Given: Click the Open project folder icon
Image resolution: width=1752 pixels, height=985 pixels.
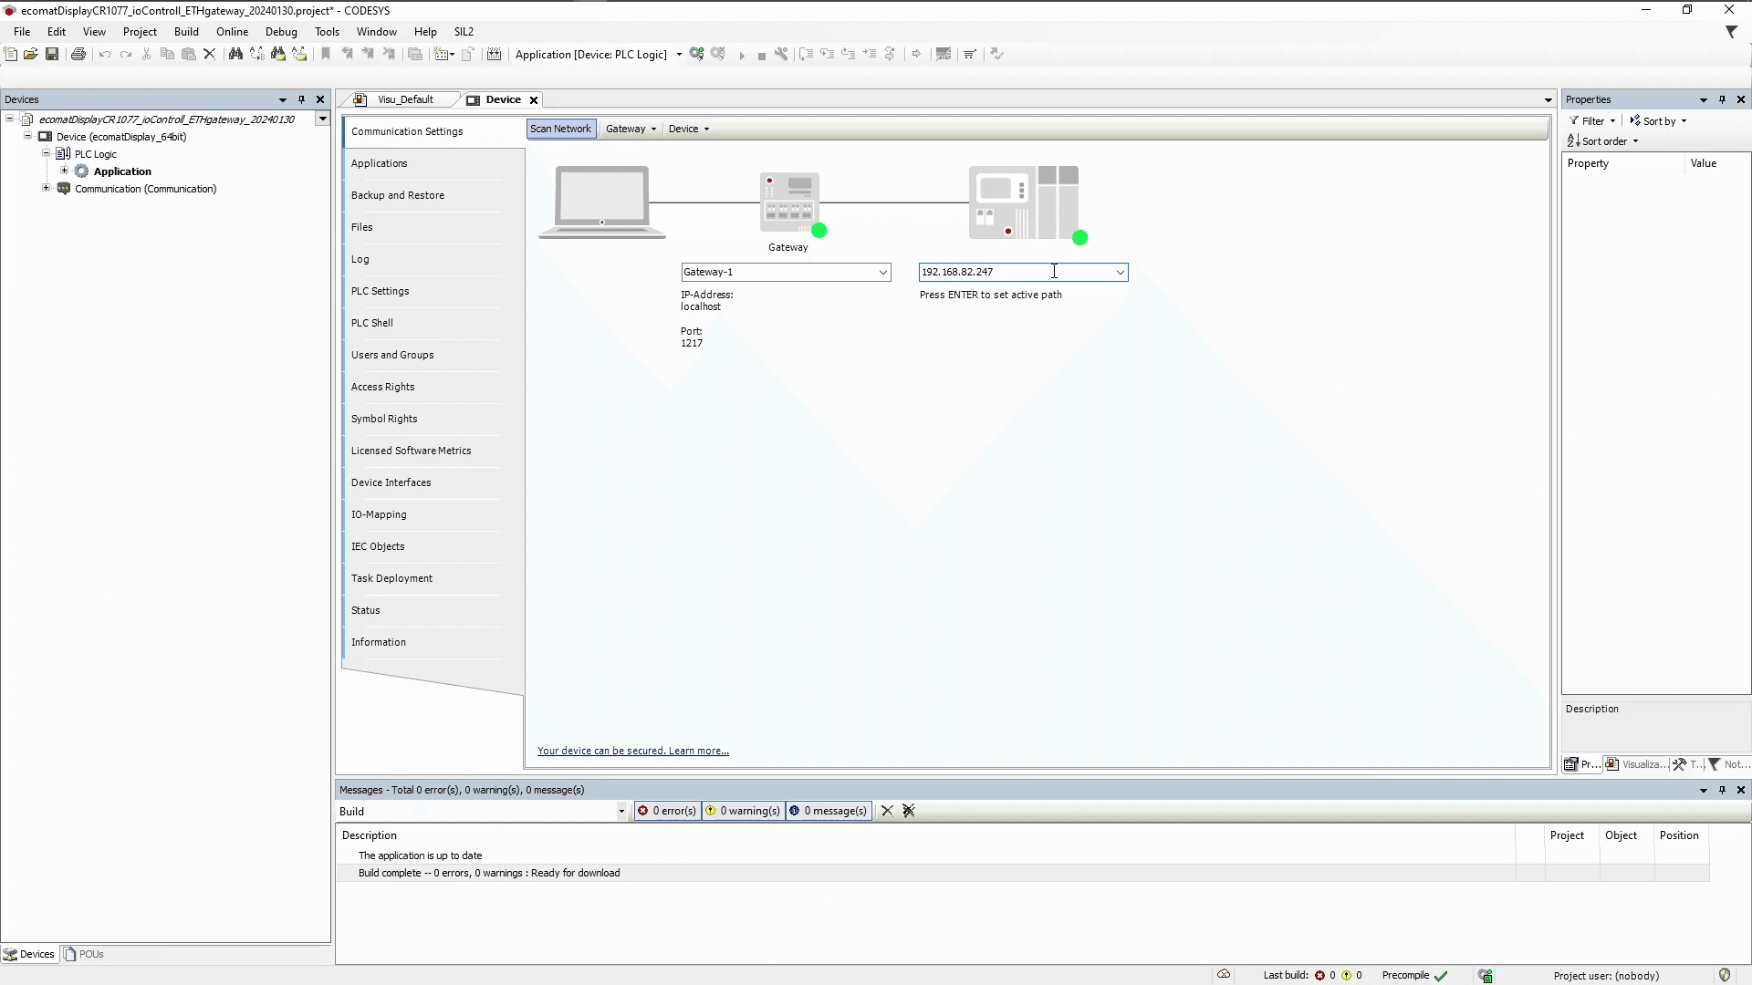Looking at the screenshot, I should click(31, 55).
